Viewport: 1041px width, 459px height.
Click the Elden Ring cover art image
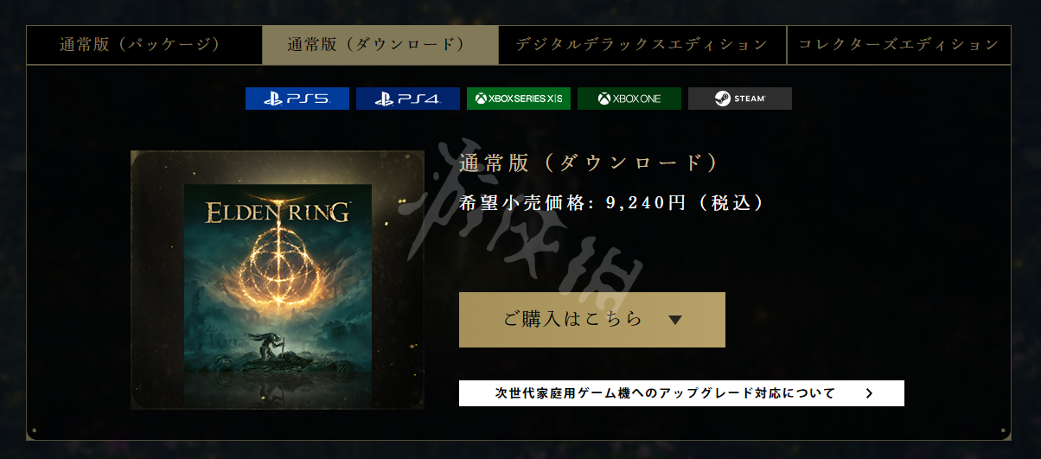tap(278, 280)
